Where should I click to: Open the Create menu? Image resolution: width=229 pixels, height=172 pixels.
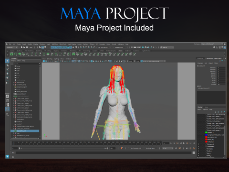[19, 44]
